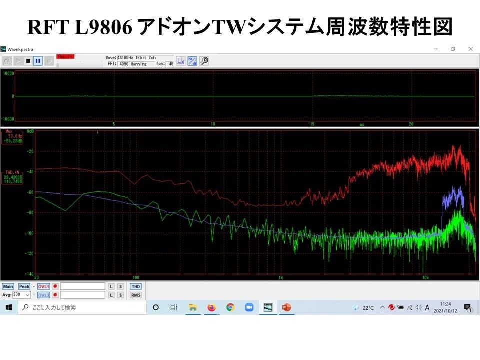The image size is (480, 360).
Task: Click the OVL1 name input field
Action: 82,286
